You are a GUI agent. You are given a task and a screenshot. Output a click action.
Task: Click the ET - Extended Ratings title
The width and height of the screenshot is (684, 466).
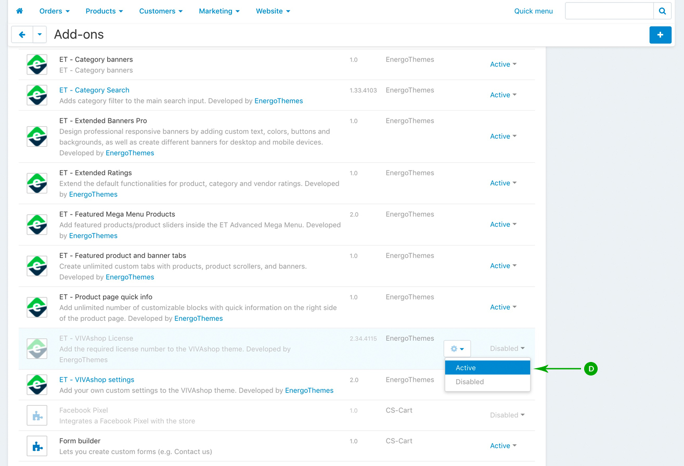(x=96, y=173)
